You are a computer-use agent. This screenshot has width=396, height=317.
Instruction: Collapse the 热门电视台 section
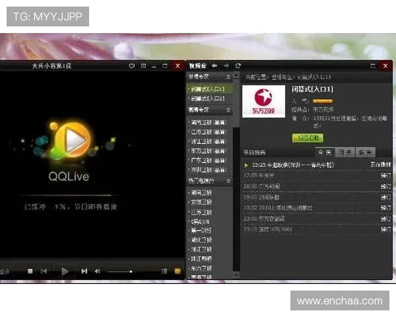click(x=228, y=181)
